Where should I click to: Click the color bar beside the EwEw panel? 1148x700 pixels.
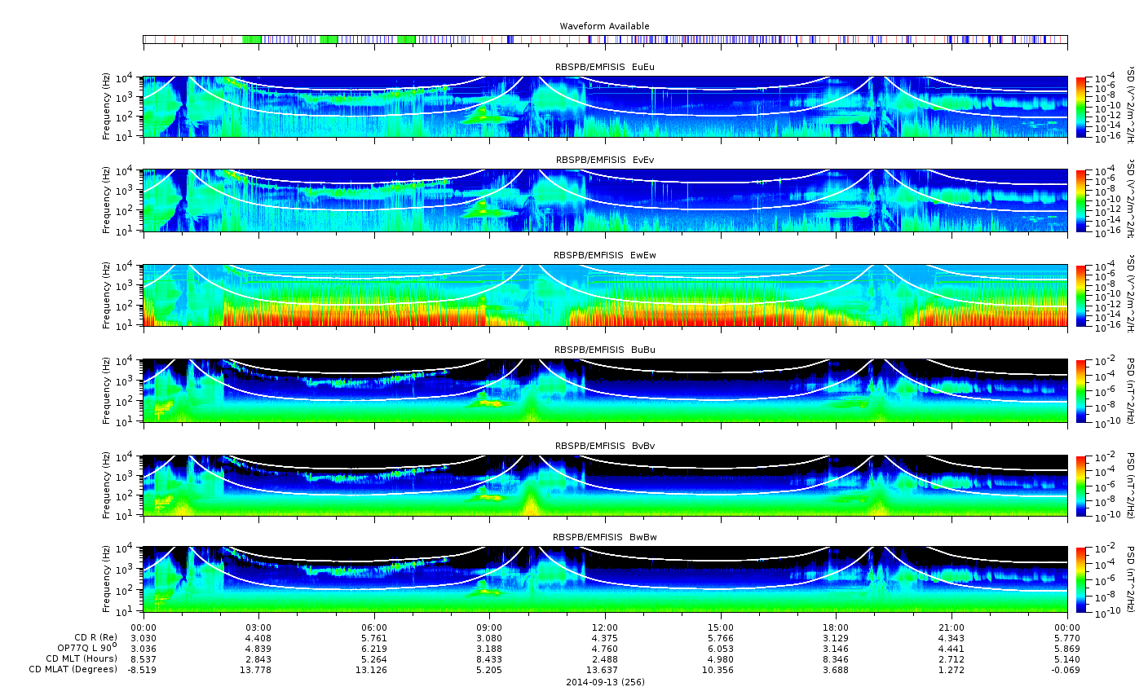pyautogui.click(x=1081, y=295)
